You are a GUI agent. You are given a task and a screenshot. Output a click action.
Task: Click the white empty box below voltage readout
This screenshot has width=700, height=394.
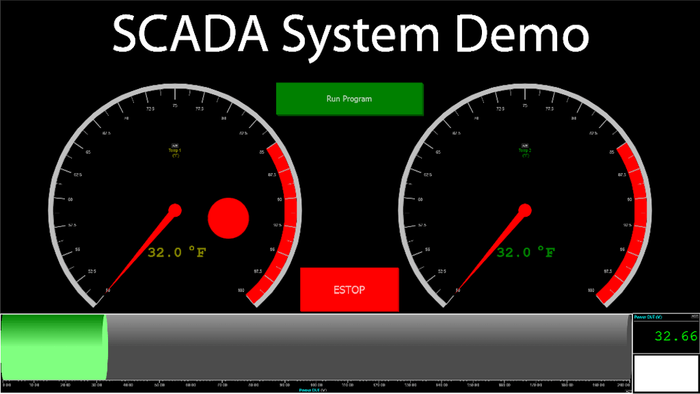666,373
